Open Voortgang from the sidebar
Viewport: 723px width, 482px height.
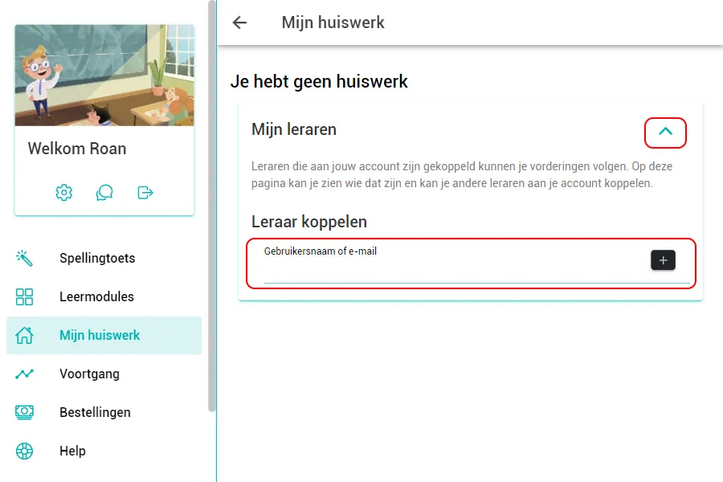point(104,374)
